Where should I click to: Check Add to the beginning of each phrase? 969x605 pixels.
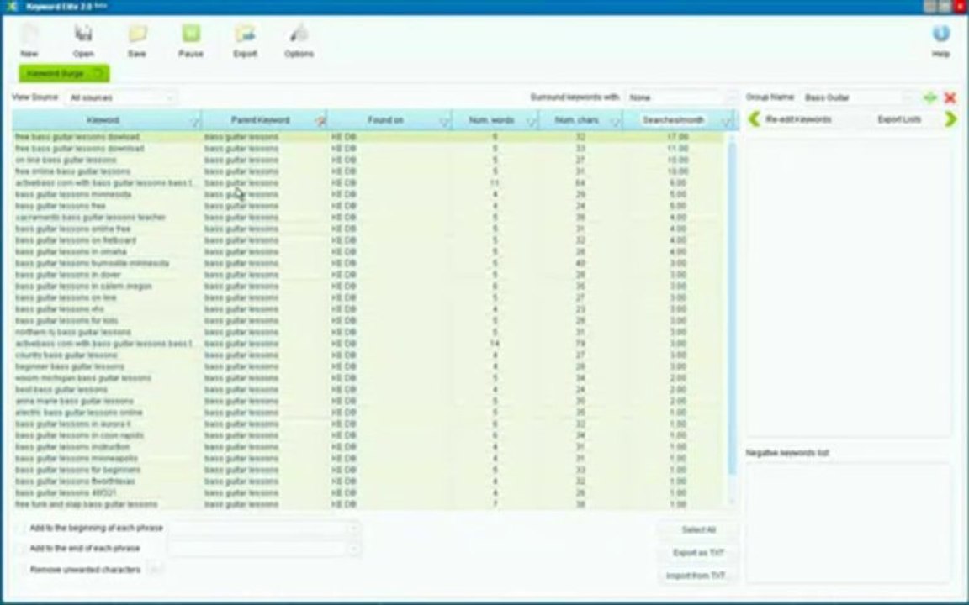point(22,529)
